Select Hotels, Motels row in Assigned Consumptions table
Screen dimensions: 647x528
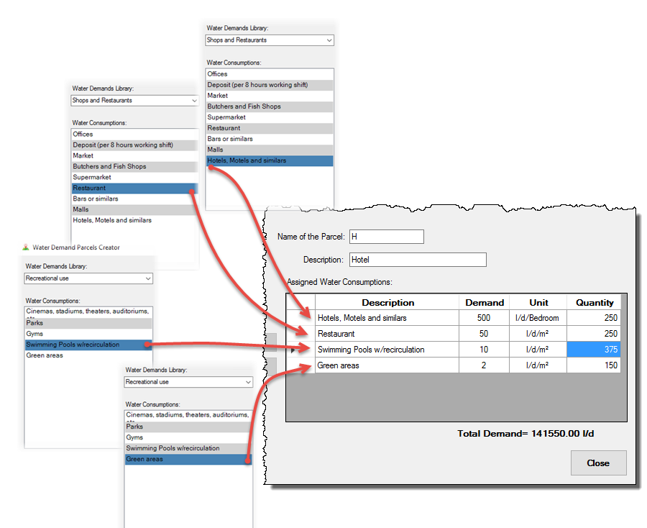387,318
